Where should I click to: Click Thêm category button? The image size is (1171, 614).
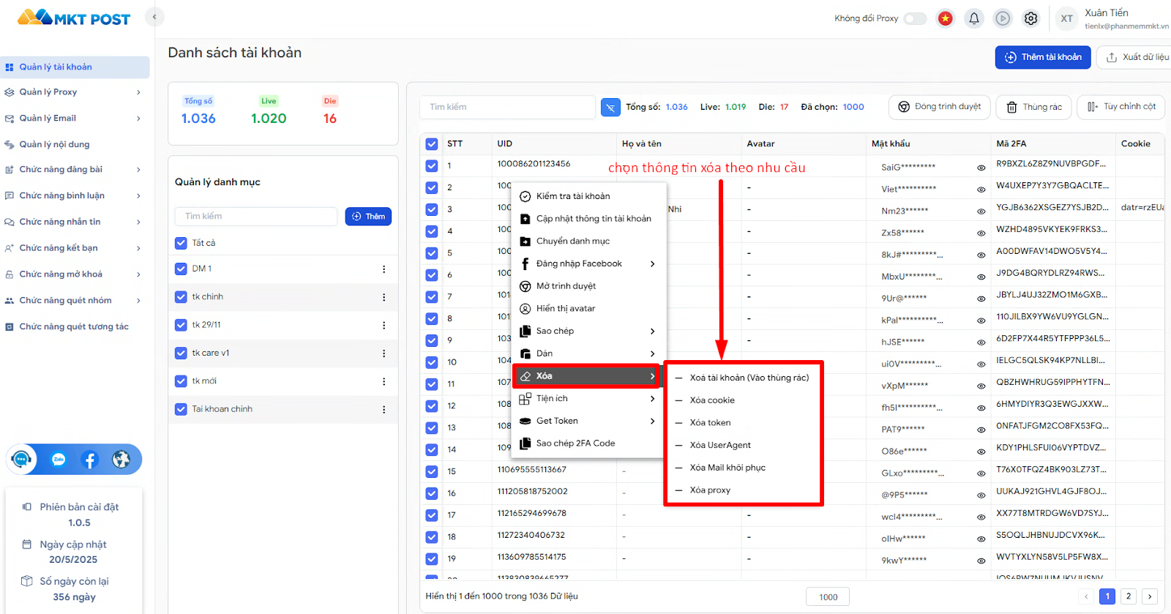[368, 217]
